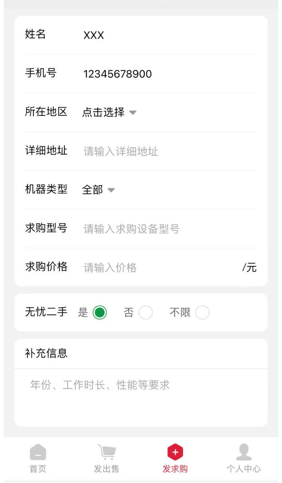This screenshot has height=483, width=282.
Task: Tap the red plus hexagon icon
Action: click(175, 452)
